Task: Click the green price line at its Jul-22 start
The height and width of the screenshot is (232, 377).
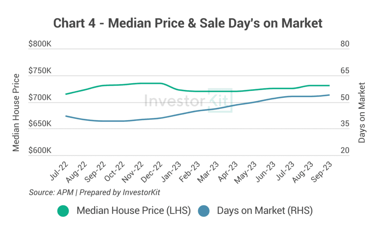Action: point(66,94)
